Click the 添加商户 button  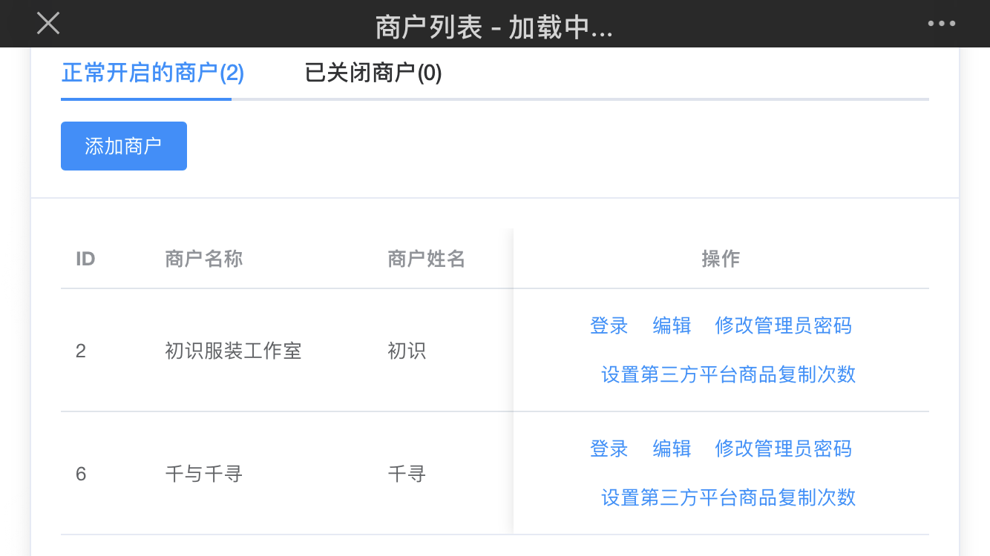[x=124, y=146]
